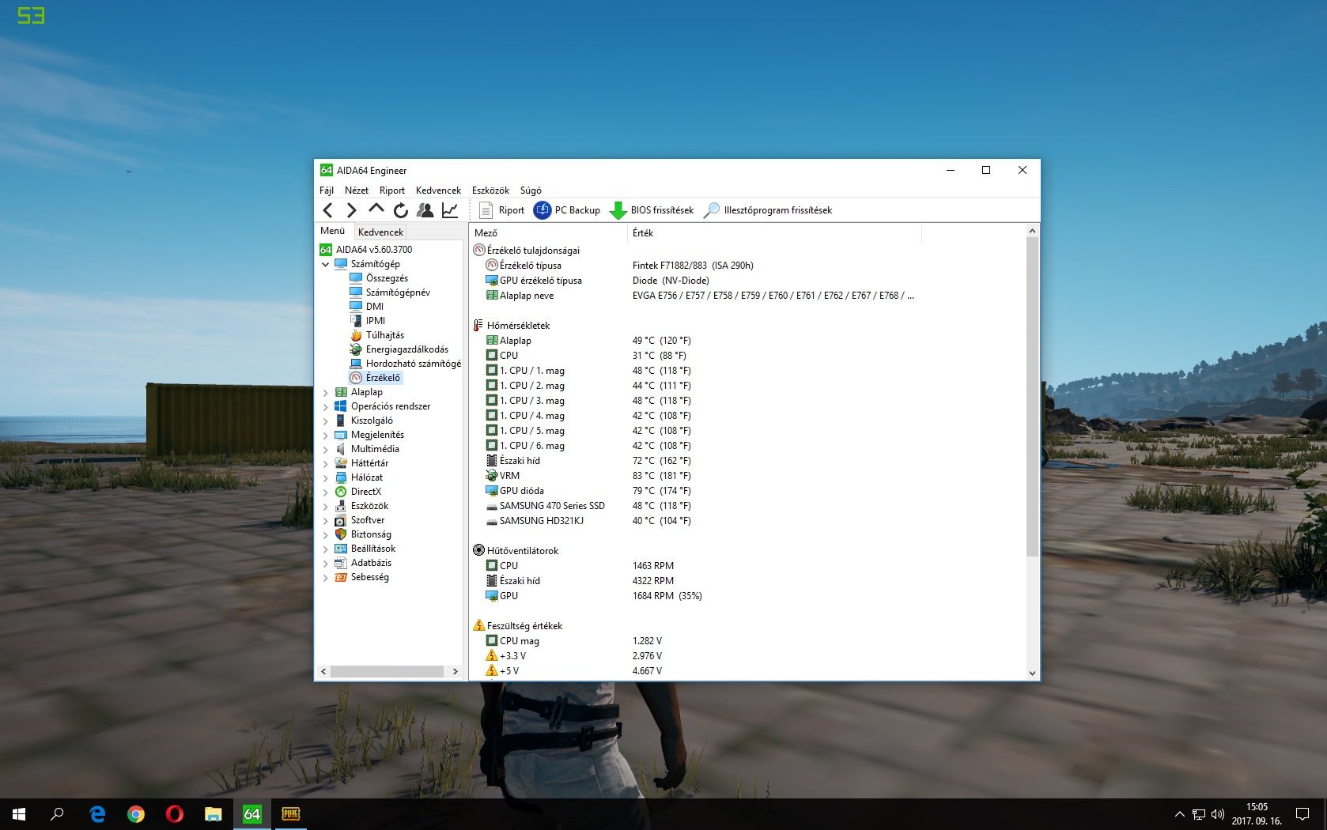Expand the Multimédia tree node
Image resolution: width=1327 pixels, height=830 pixels.
[325, 449]
